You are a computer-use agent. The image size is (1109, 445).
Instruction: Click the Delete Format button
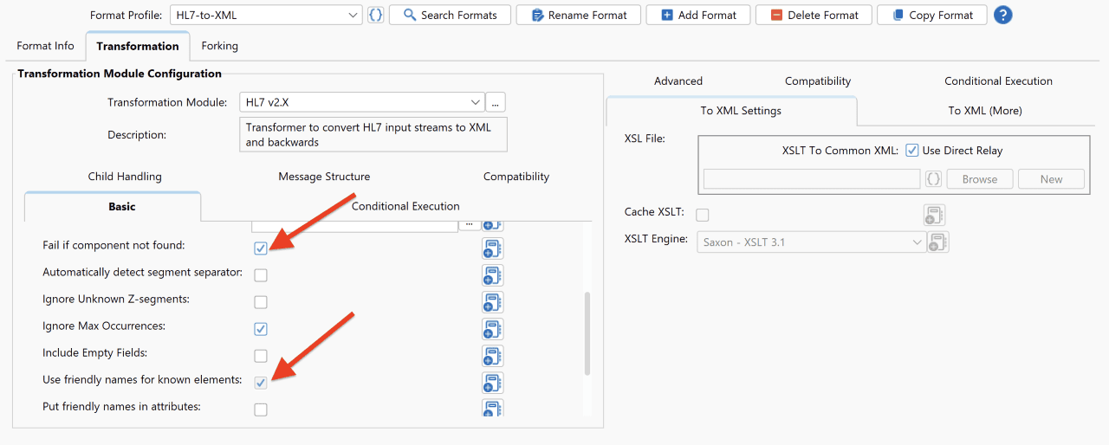814,15
